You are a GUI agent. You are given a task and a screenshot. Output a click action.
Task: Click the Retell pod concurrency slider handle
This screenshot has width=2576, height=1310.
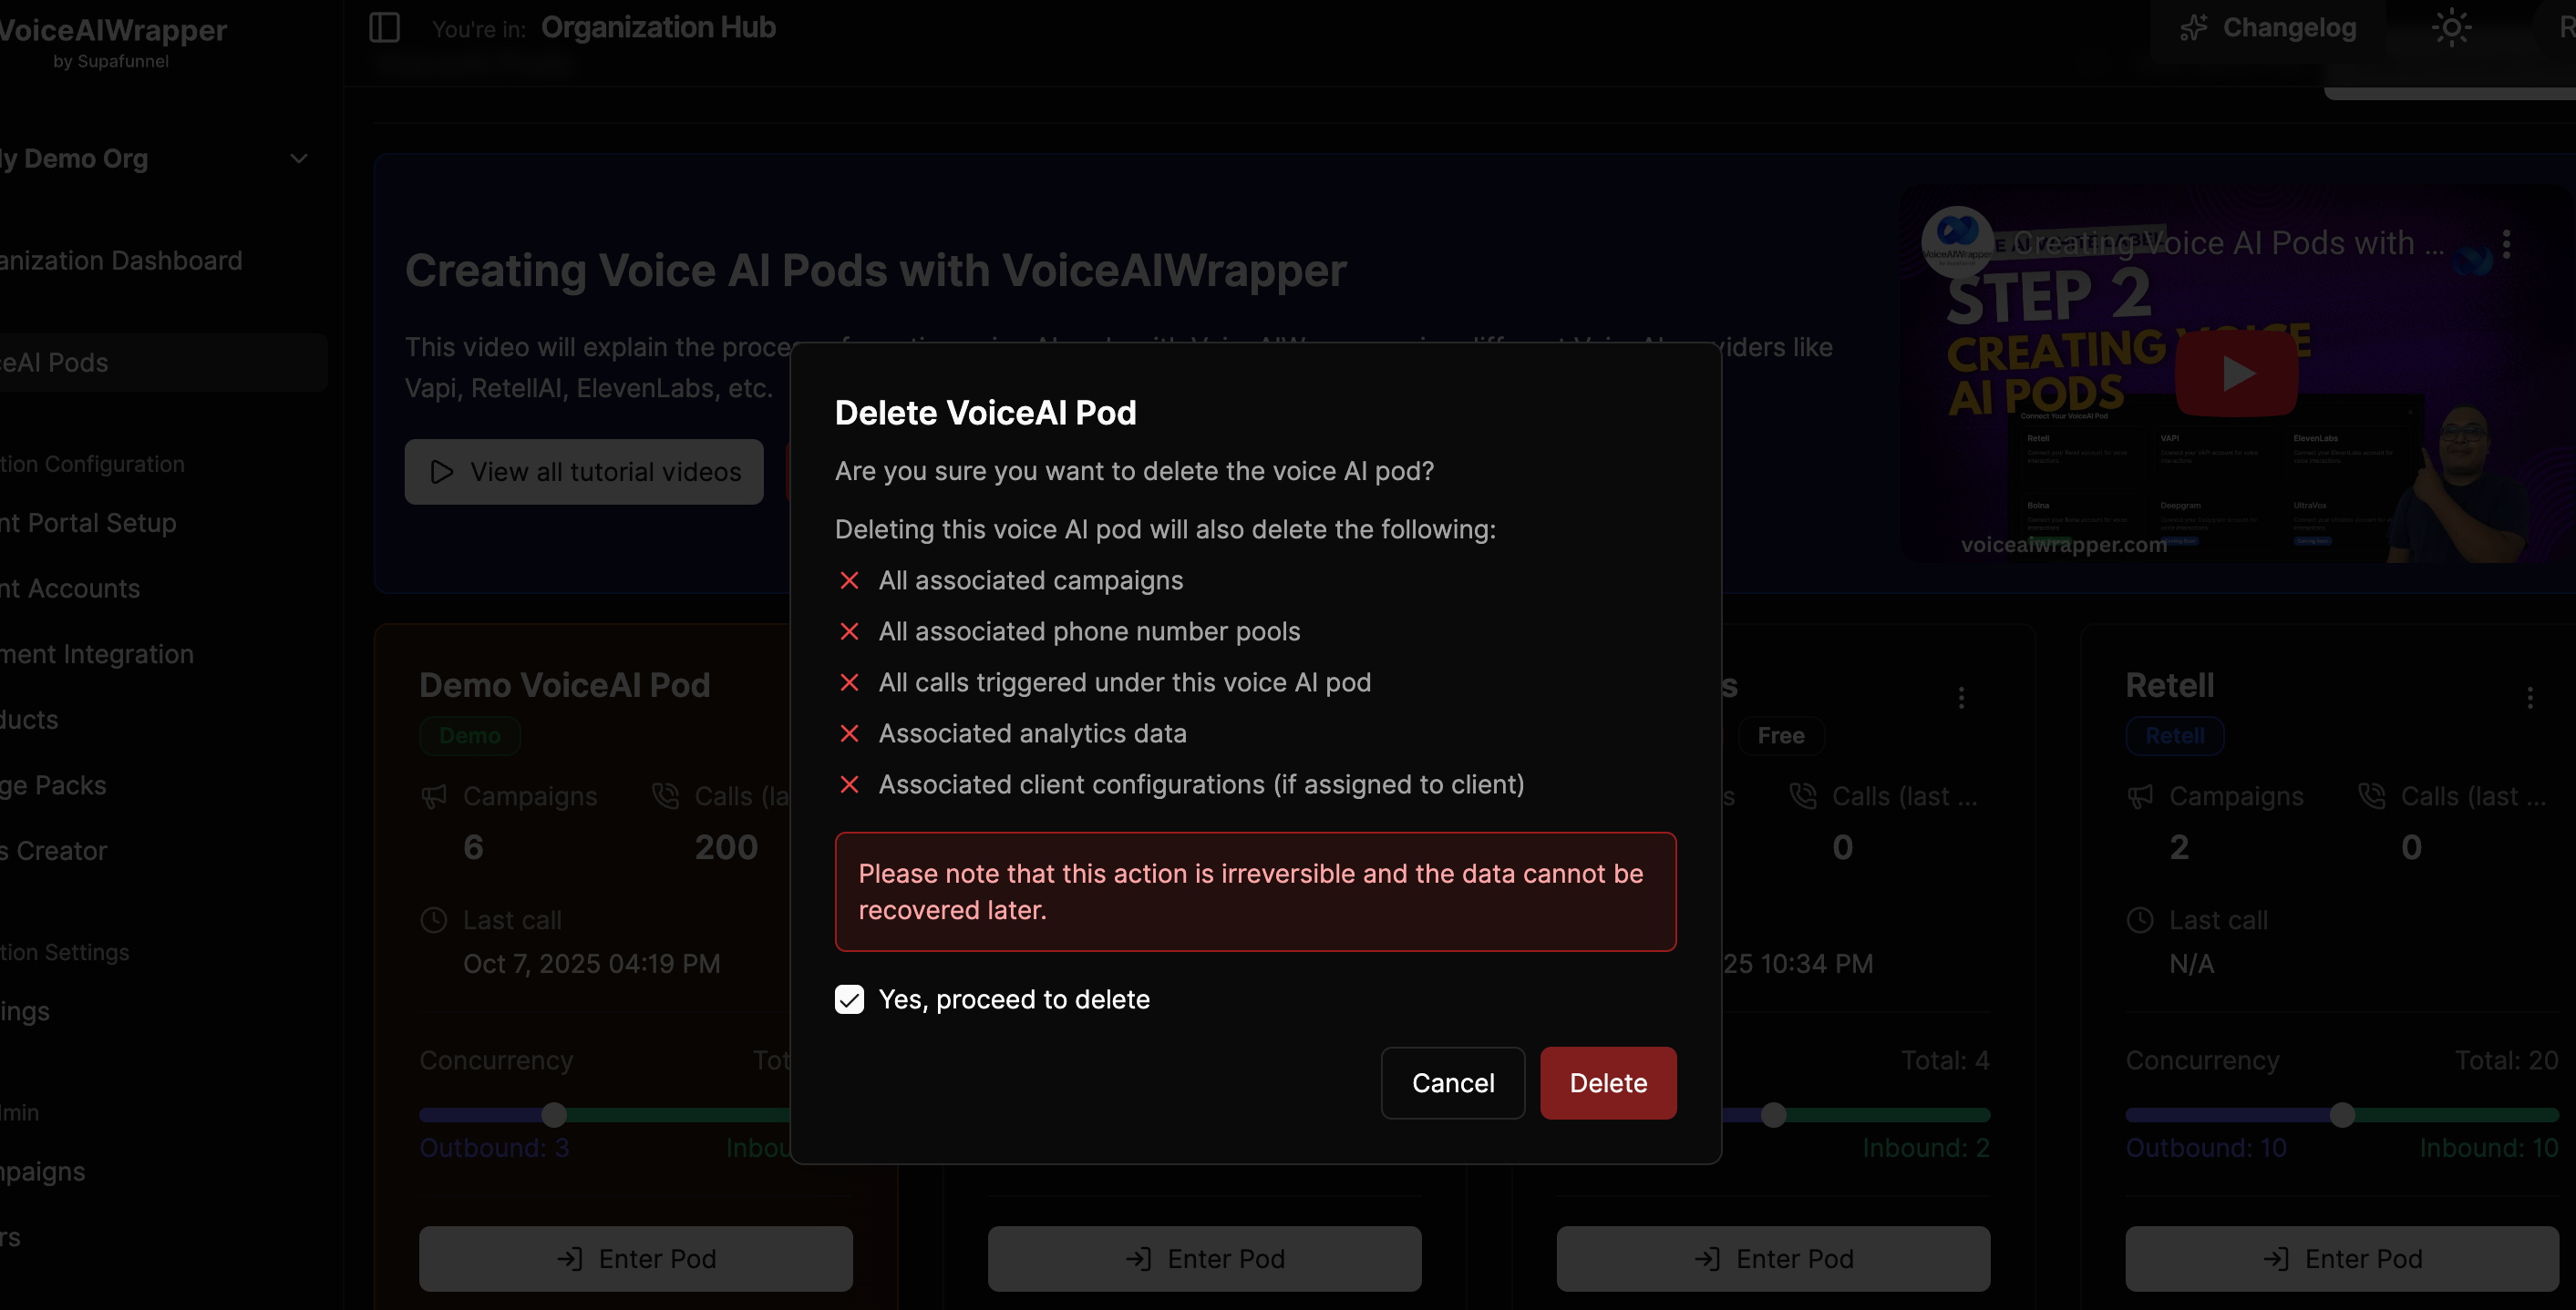point(2341,1115)
